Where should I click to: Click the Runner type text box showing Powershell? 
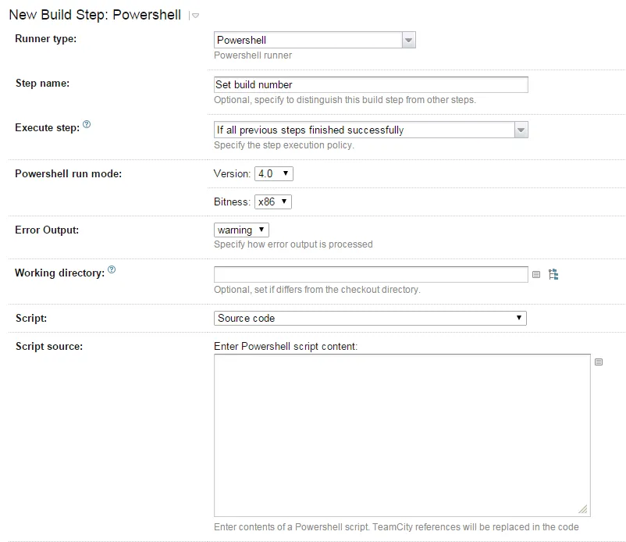308,40
